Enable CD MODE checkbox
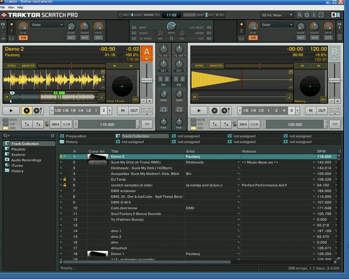The width and height of the screenshot is (349, 279). 134,38
